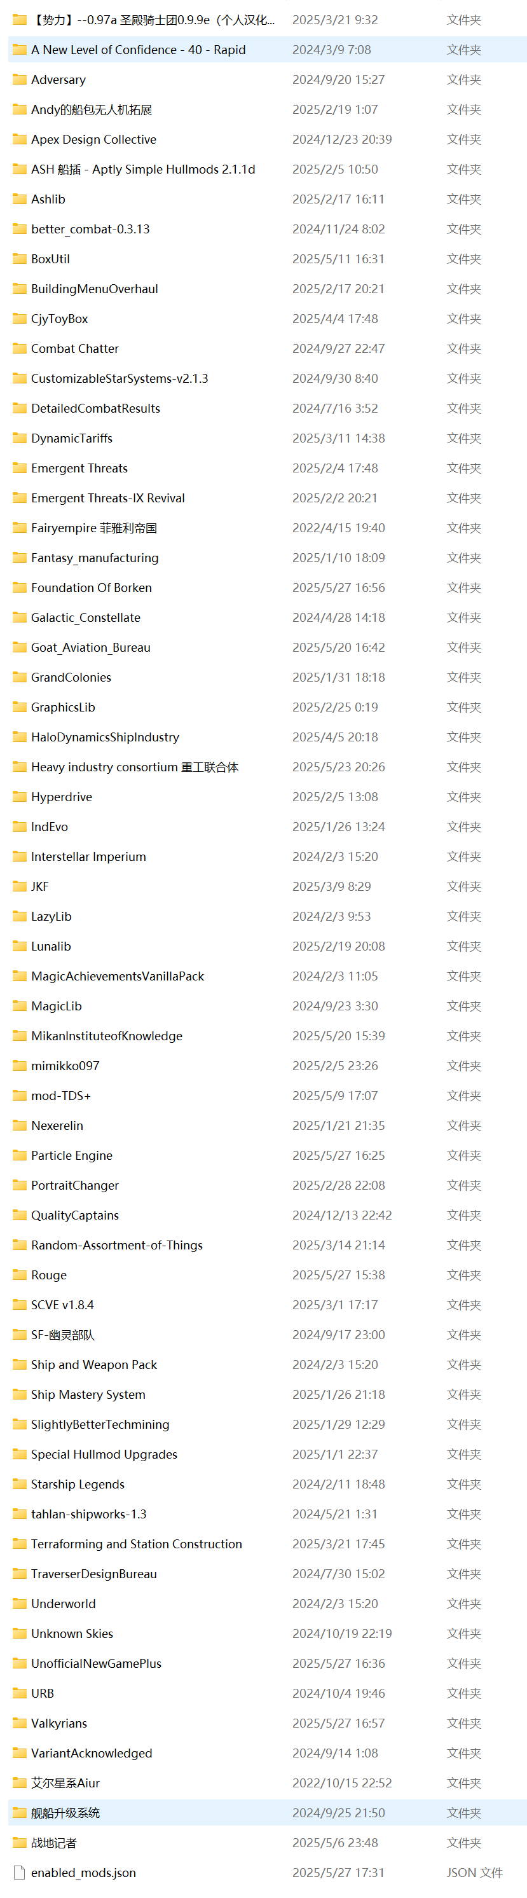Click the enabled_mods.json file icon
This screenshot has width=527, height=1898.
coord(20,1872)
